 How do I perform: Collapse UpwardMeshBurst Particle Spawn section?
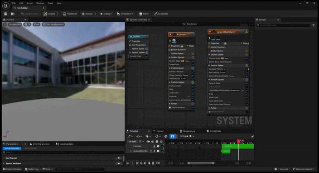(209, 66)
